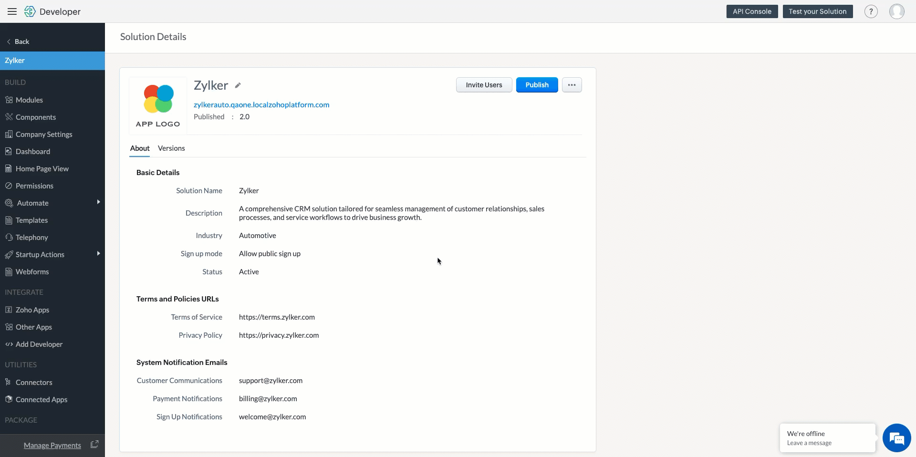Viewport: 916px width, 457px height.
Task: Expand the Automate submenu arrow
Action: click(x=99, y=202)
